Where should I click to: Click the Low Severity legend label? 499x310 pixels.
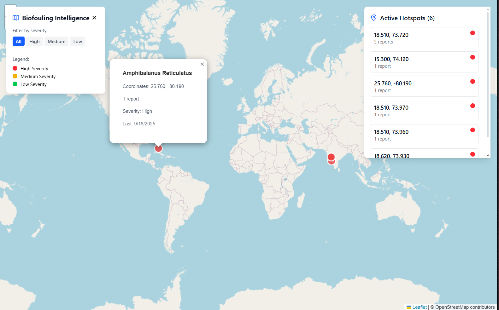33,84
